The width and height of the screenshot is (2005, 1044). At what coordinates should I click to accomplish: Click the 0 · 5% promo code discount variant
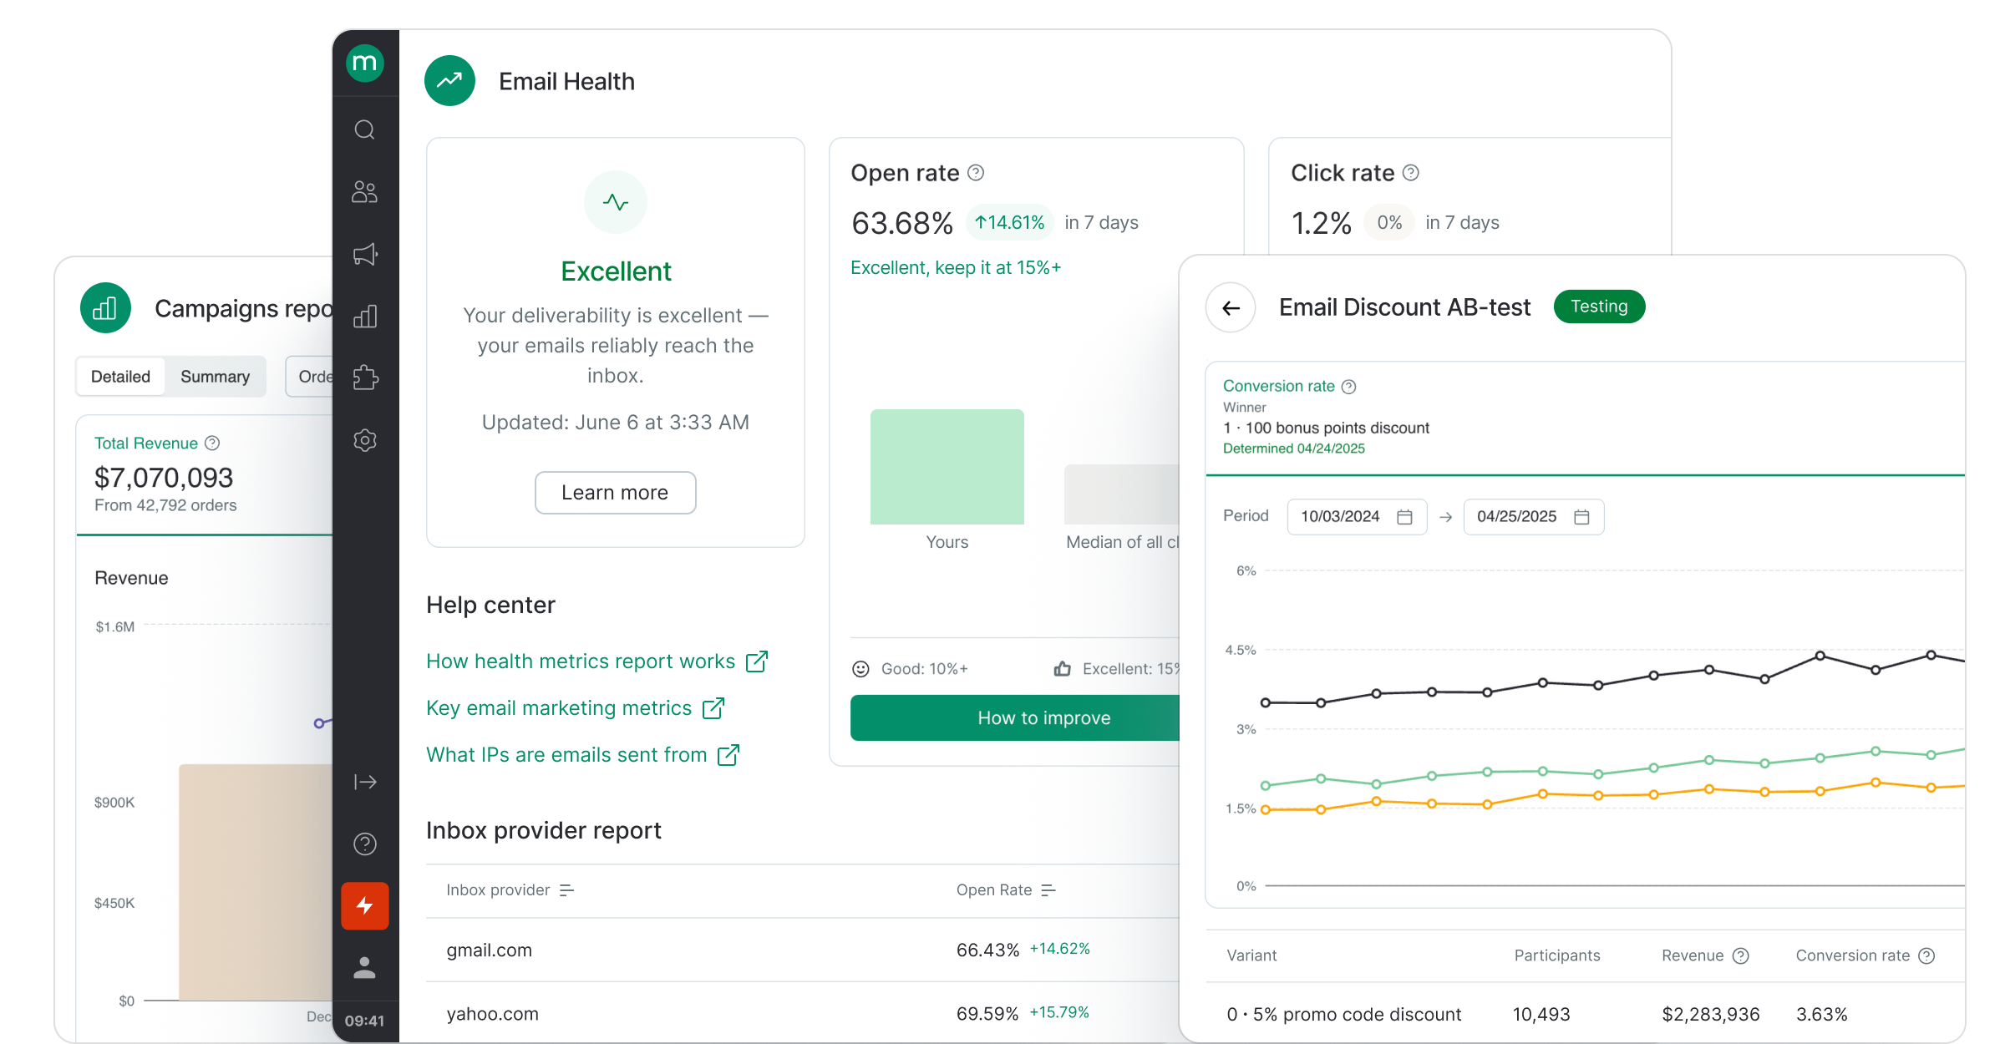pos(1344,1015)
